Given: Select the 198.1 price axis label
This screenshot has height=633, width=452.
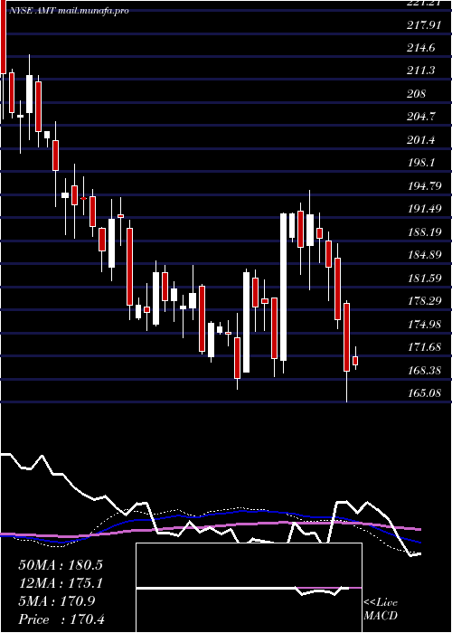Looking at the screenshot, I should (421, 163).
